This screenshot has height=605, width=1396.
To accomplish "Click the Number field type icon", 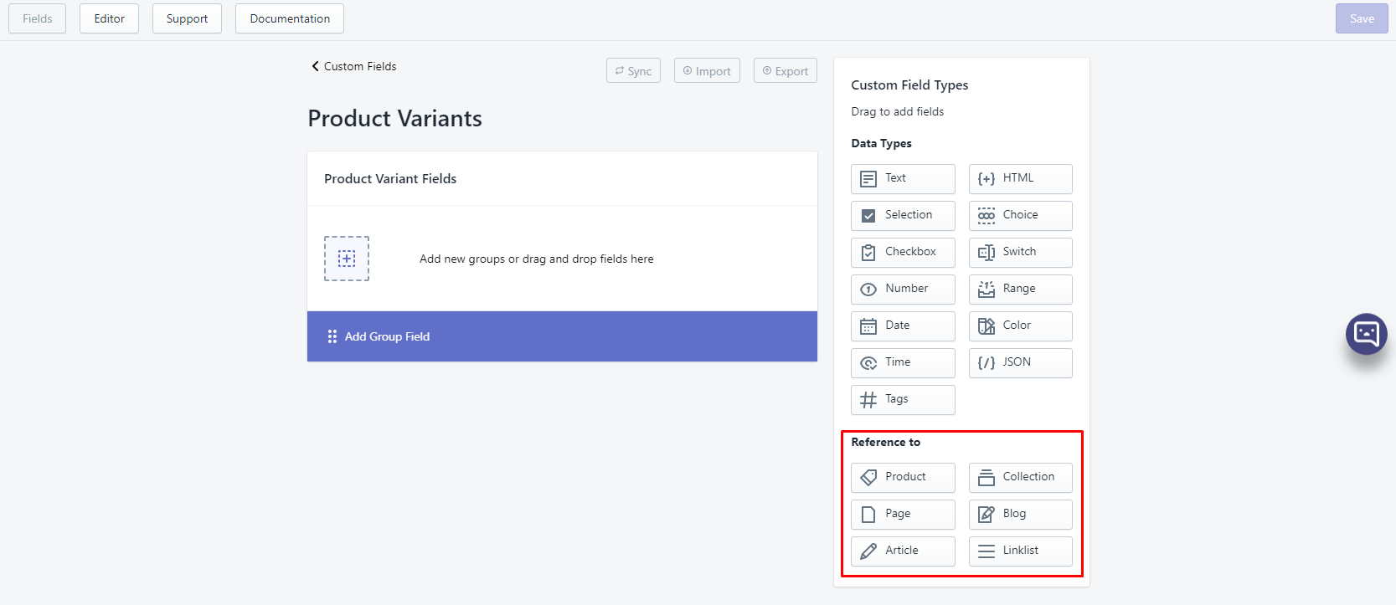I will click(x=868, y=290).
